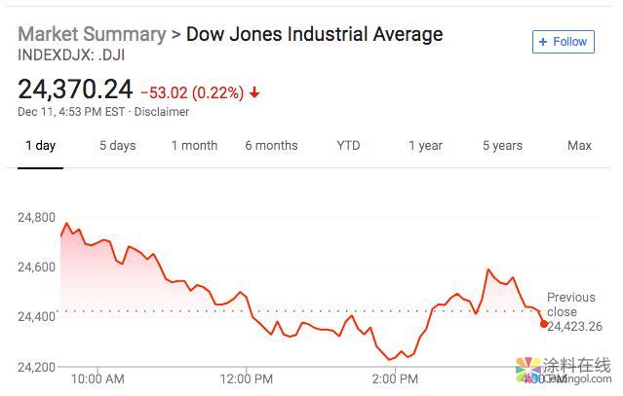Image resolution: width=623 pixels, height=396 pixels.
Task: Click the Follow button
Action: click(563, 42)
